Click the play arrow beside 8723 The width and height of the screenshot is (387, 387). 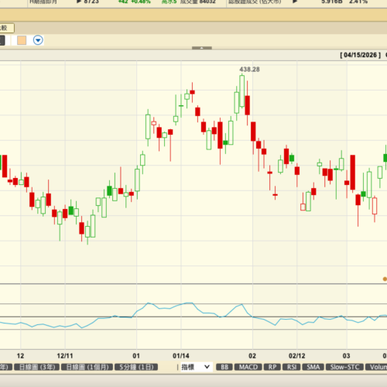point(79,2)
